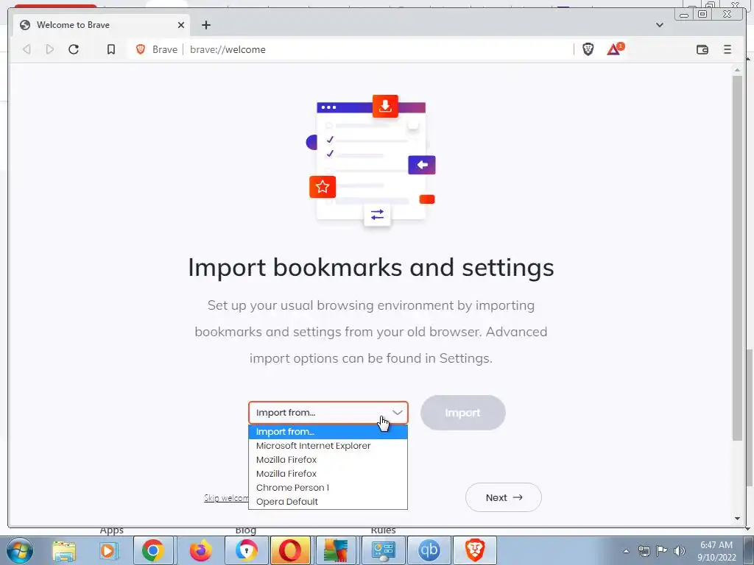Click the disabled Import button
This screenshot has width=754, height=565.
(x=462, y=413)
